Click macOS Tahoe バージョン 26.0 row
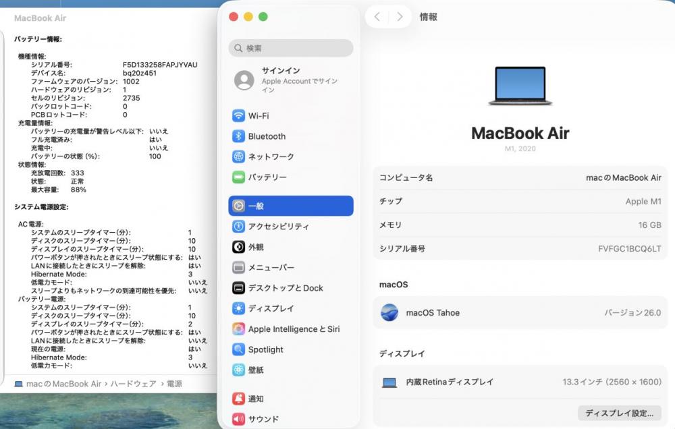 tap(520, 313)
